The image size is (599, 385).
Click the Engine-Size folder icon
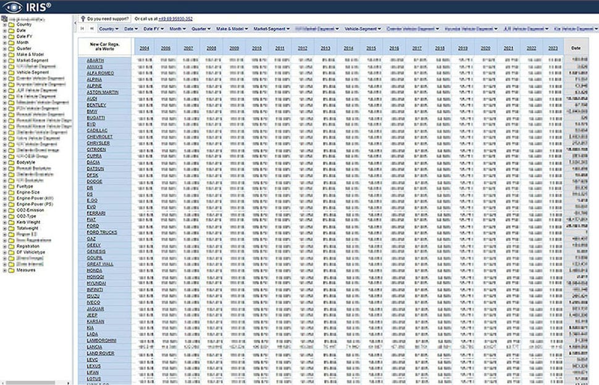click(x=12, y=192)
